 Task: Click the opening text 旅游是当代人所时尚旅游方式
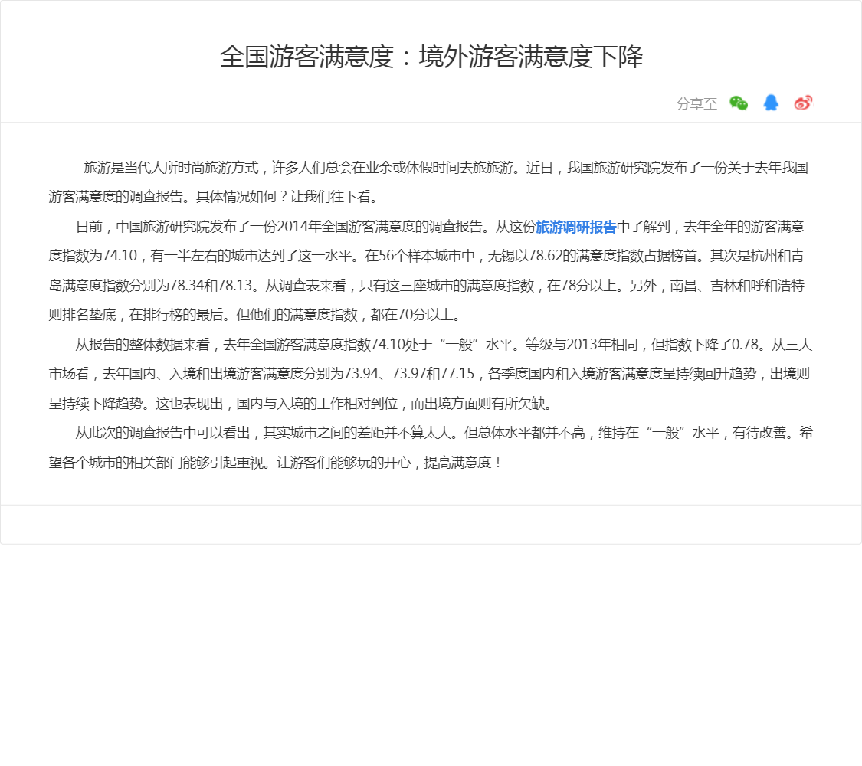click(x=170, y=169)
